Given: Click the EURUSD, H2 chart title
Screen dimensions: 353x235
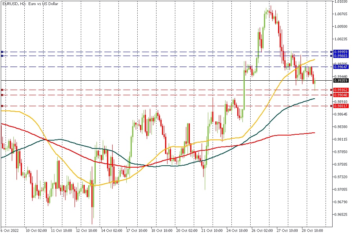Looking at the screenshot, I should [x=30, y=4].
